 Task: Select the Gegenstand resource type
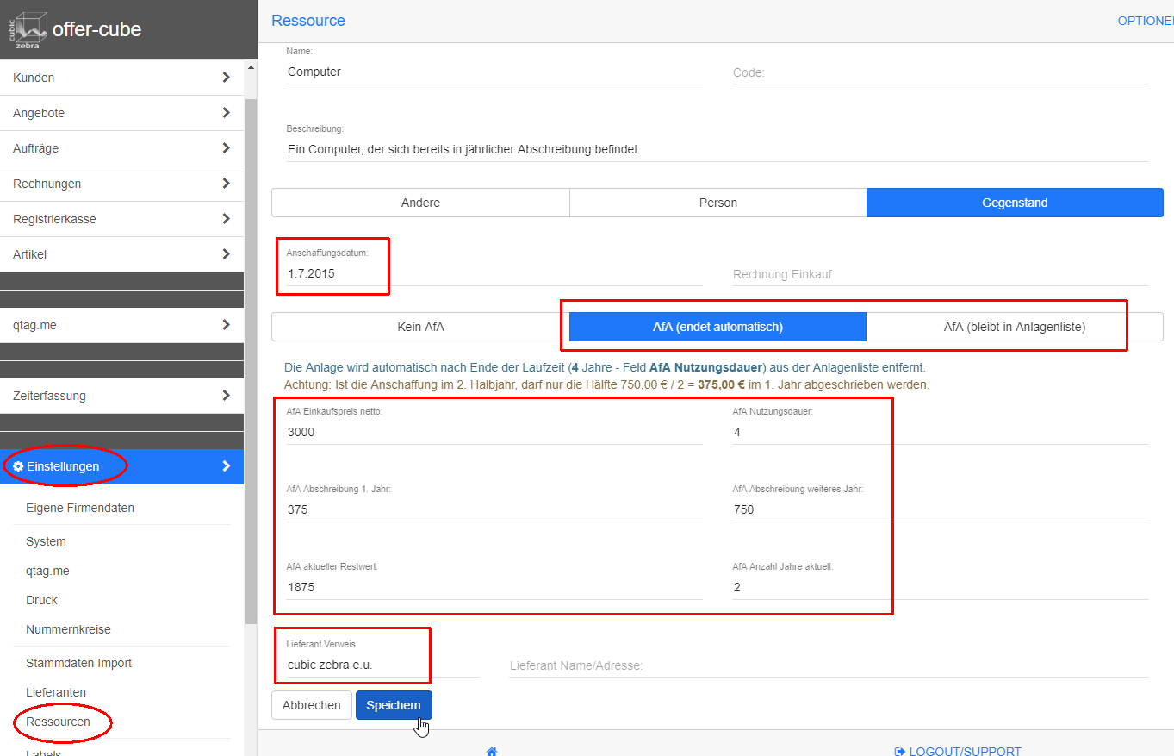click(x=1015, y=203)
